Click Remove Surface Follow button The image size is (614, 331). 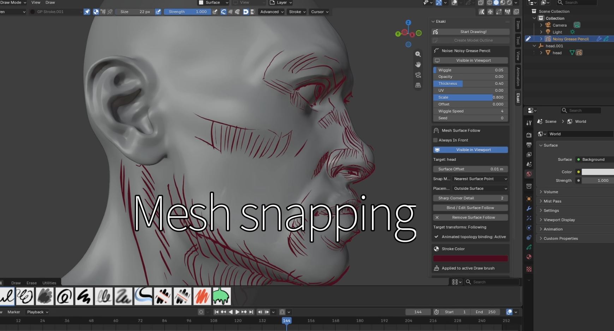click(470, 217)
